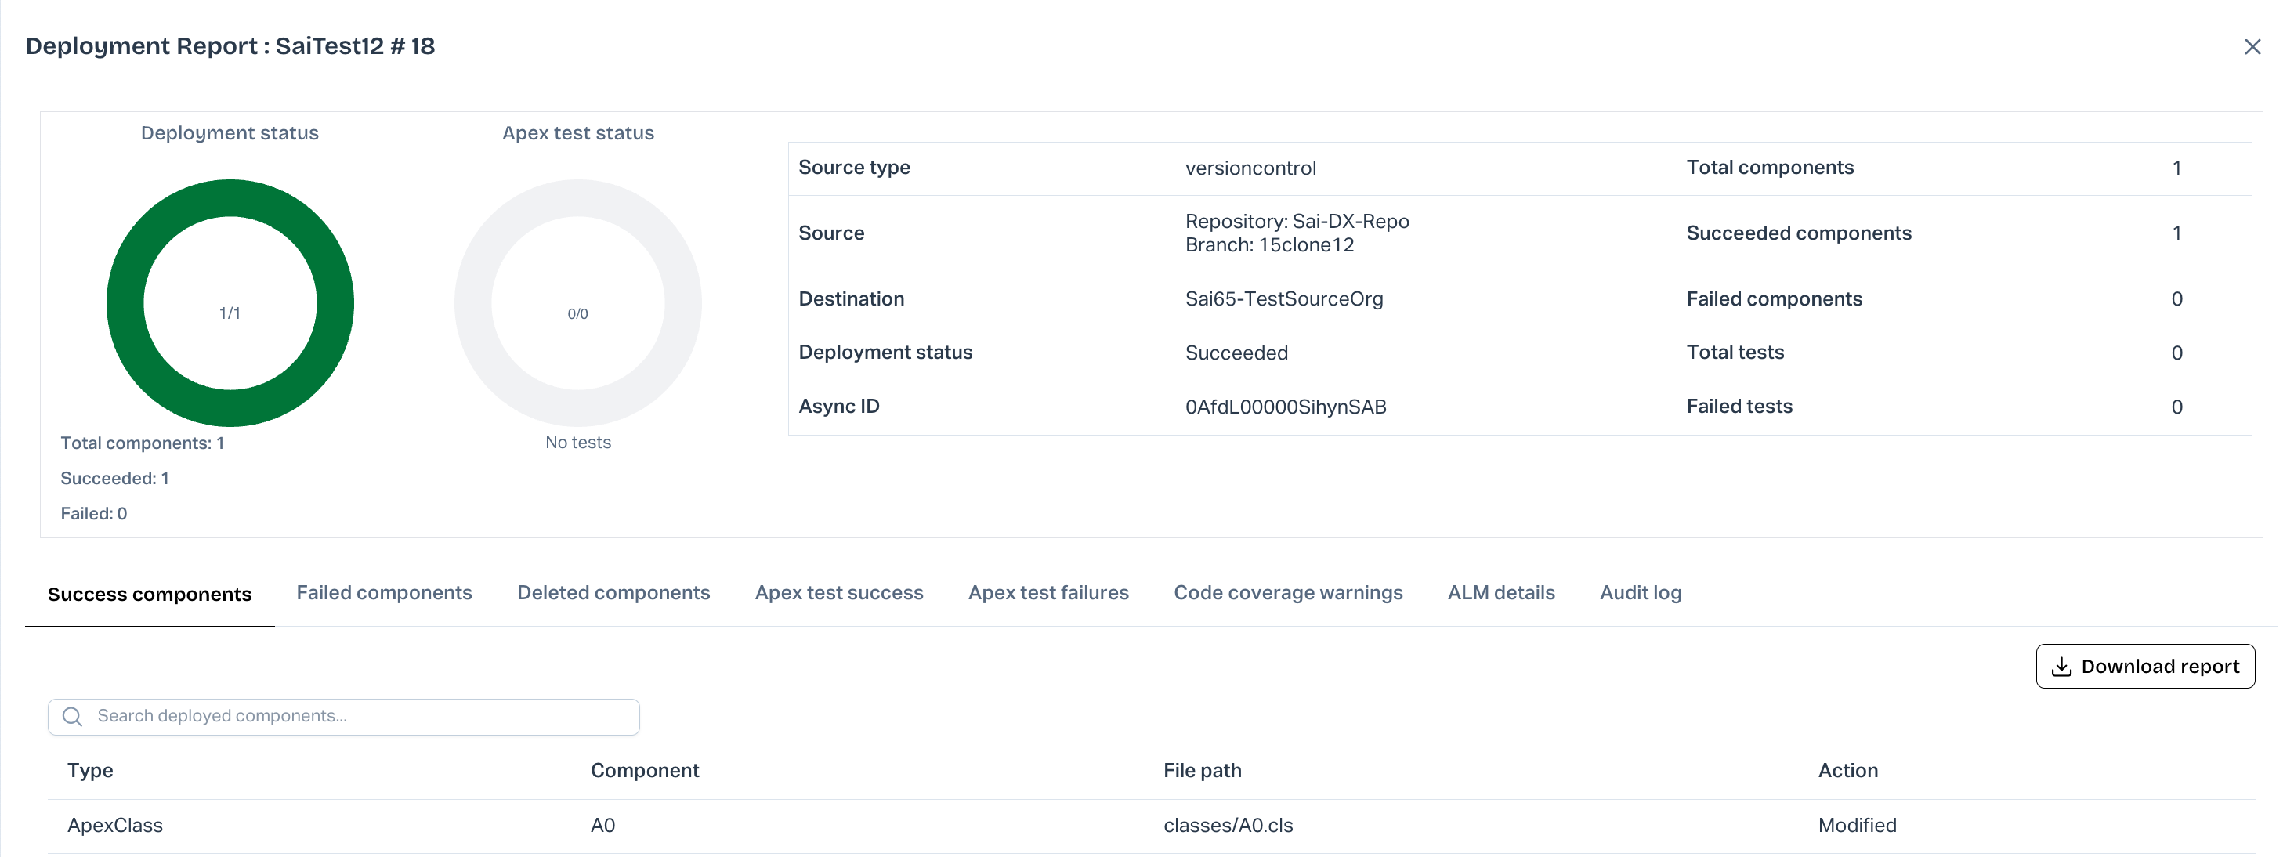Open the Deleted components tab
The image size is (2294, 857).
[x=613, y=593]
